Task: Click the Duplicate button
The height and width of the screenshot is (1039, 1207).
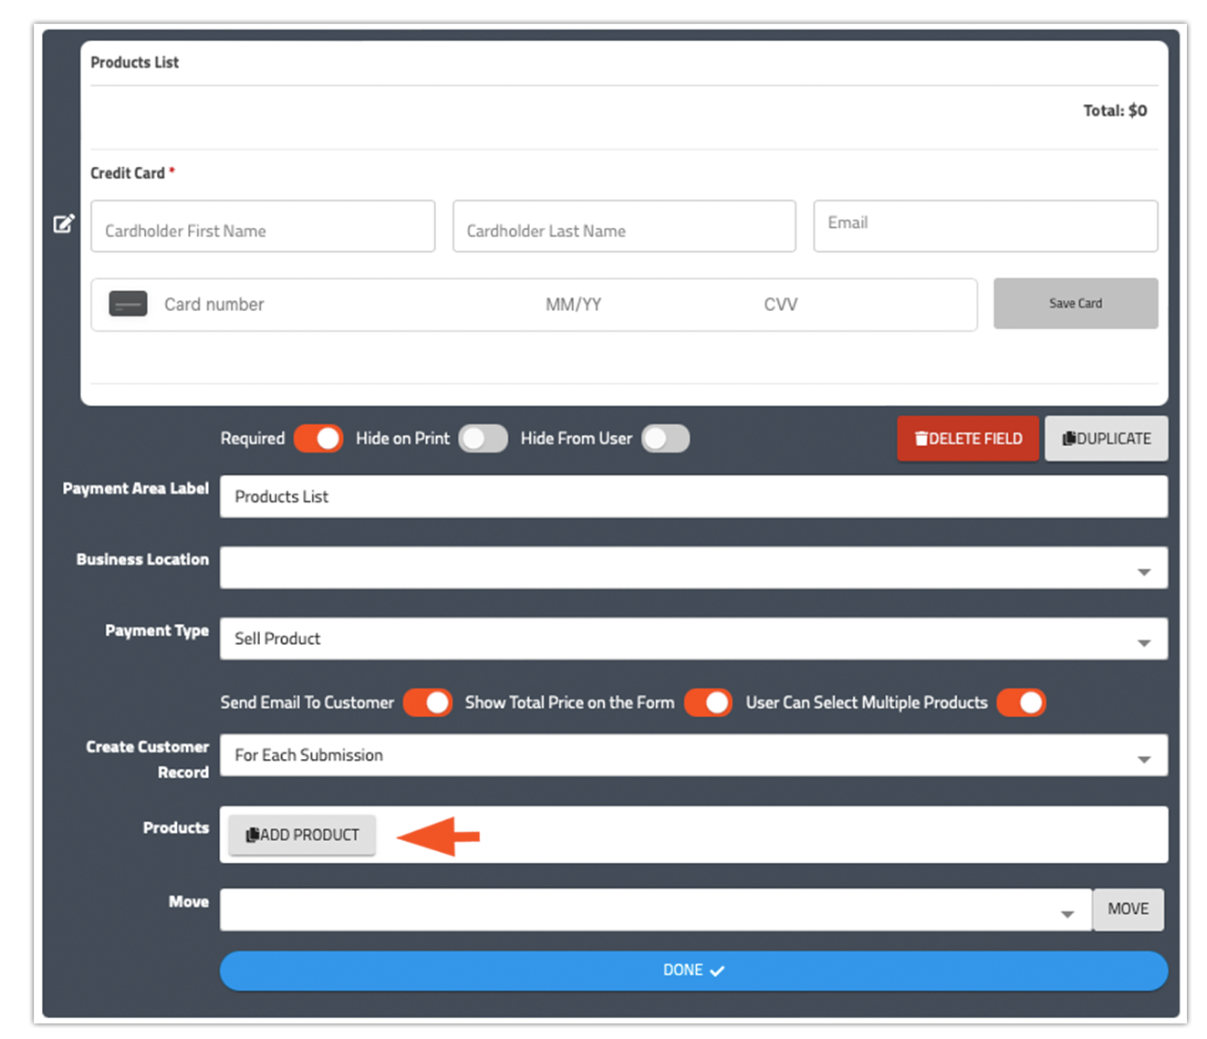Action: point(1107,439)
